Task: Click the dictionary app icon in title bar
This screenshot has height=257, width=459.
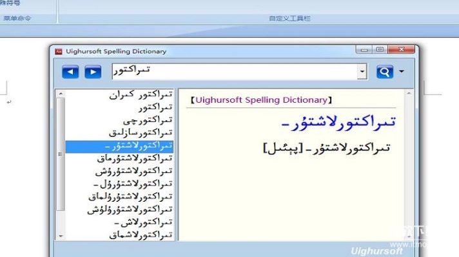Action: pos(58,51)
